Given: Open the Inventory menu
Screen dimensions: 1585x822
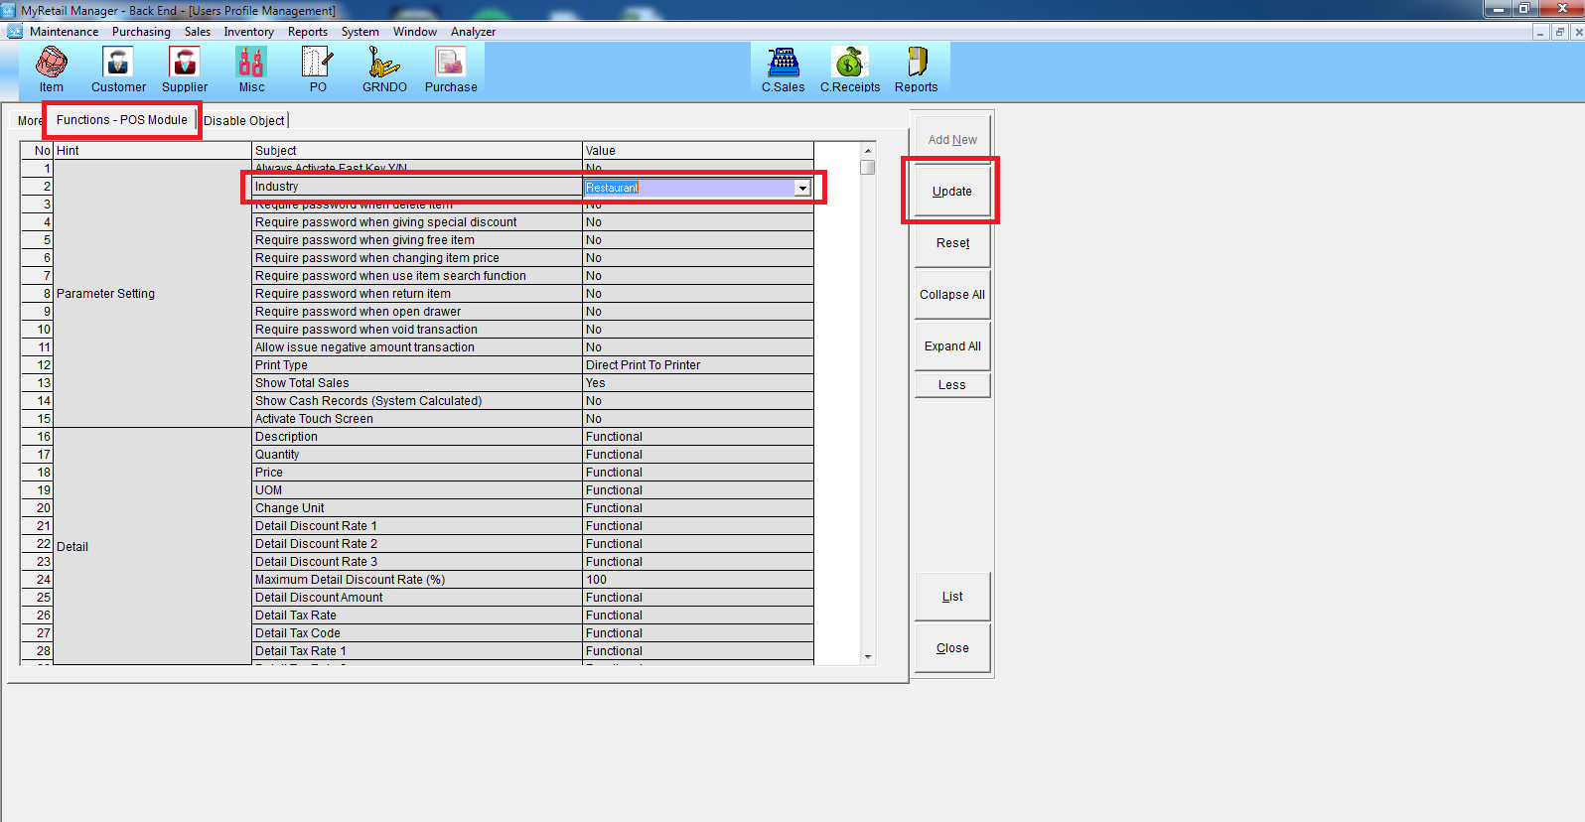Looking at the screenshot, I should pyautogui.click(x=248, y=32).
